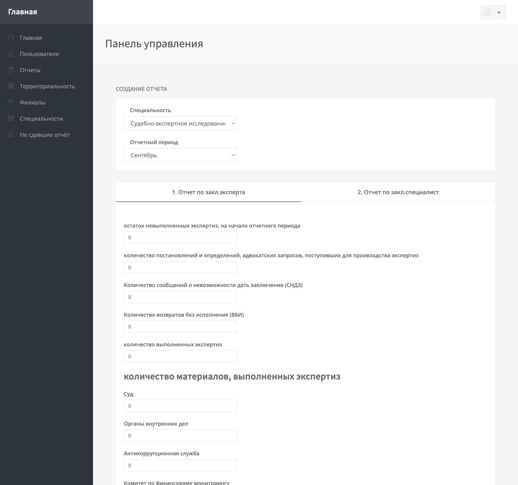The image size is (518, 485).
Task: Click the Панель управления page title
Action: 154,44
